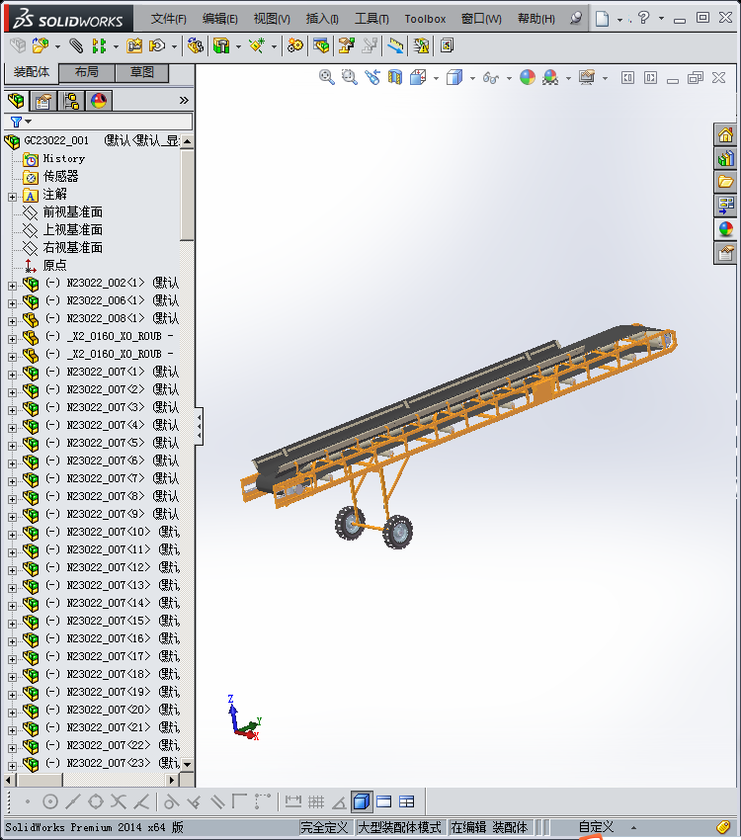This screenshot has width=741, height=840.
Task: Open Display Style dropdown arrow
Action: [472, 78]
